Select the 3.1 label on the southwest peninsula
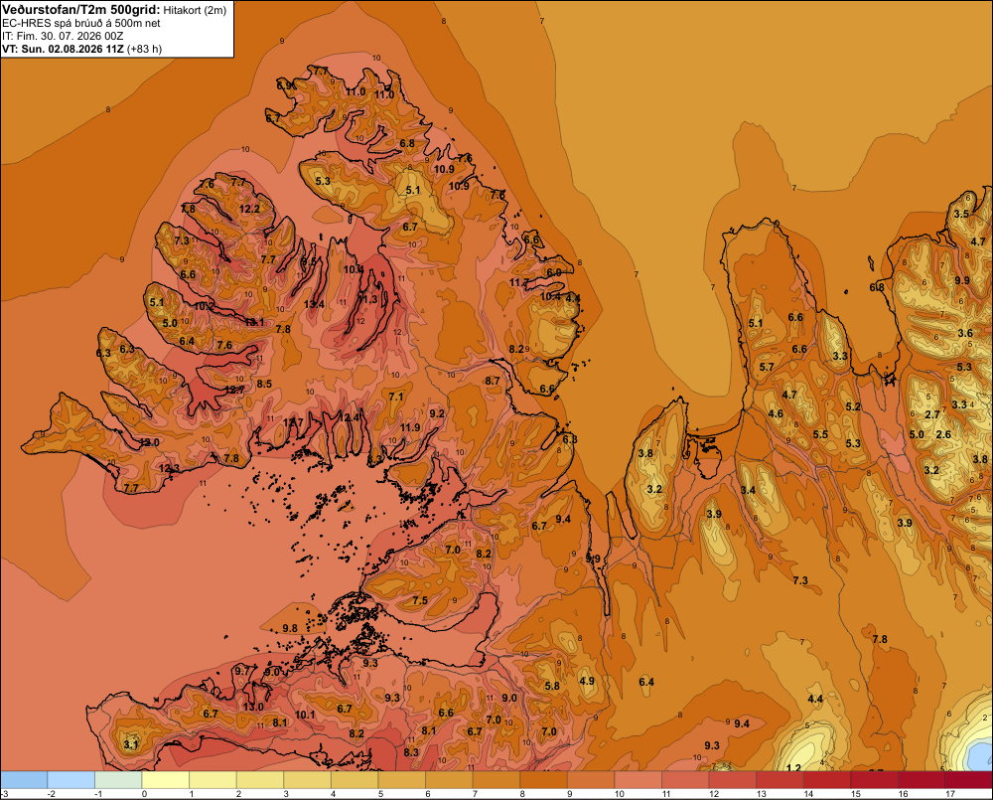 130,744
